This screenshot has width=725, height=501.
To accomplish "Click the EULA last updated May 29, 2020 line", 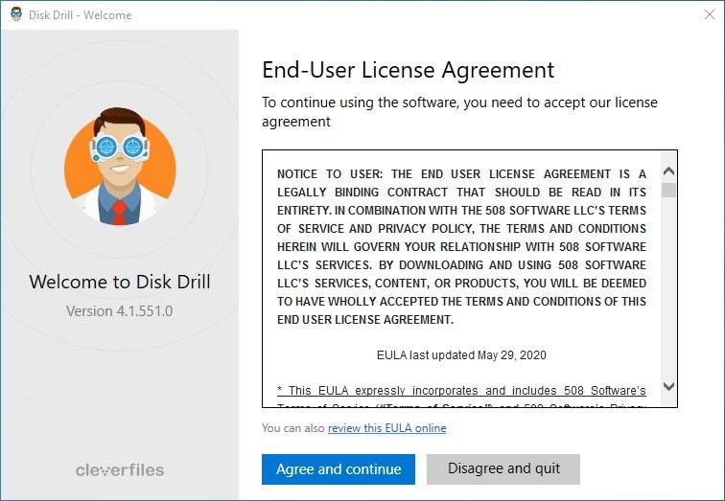I will tap(461, 355).
